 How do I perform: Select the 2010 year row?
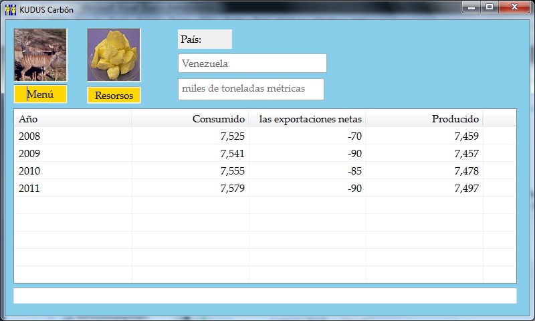click(x=265, y=171)
